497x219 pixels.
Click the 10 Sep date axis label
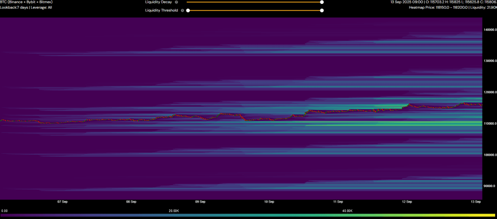point(269,201)
